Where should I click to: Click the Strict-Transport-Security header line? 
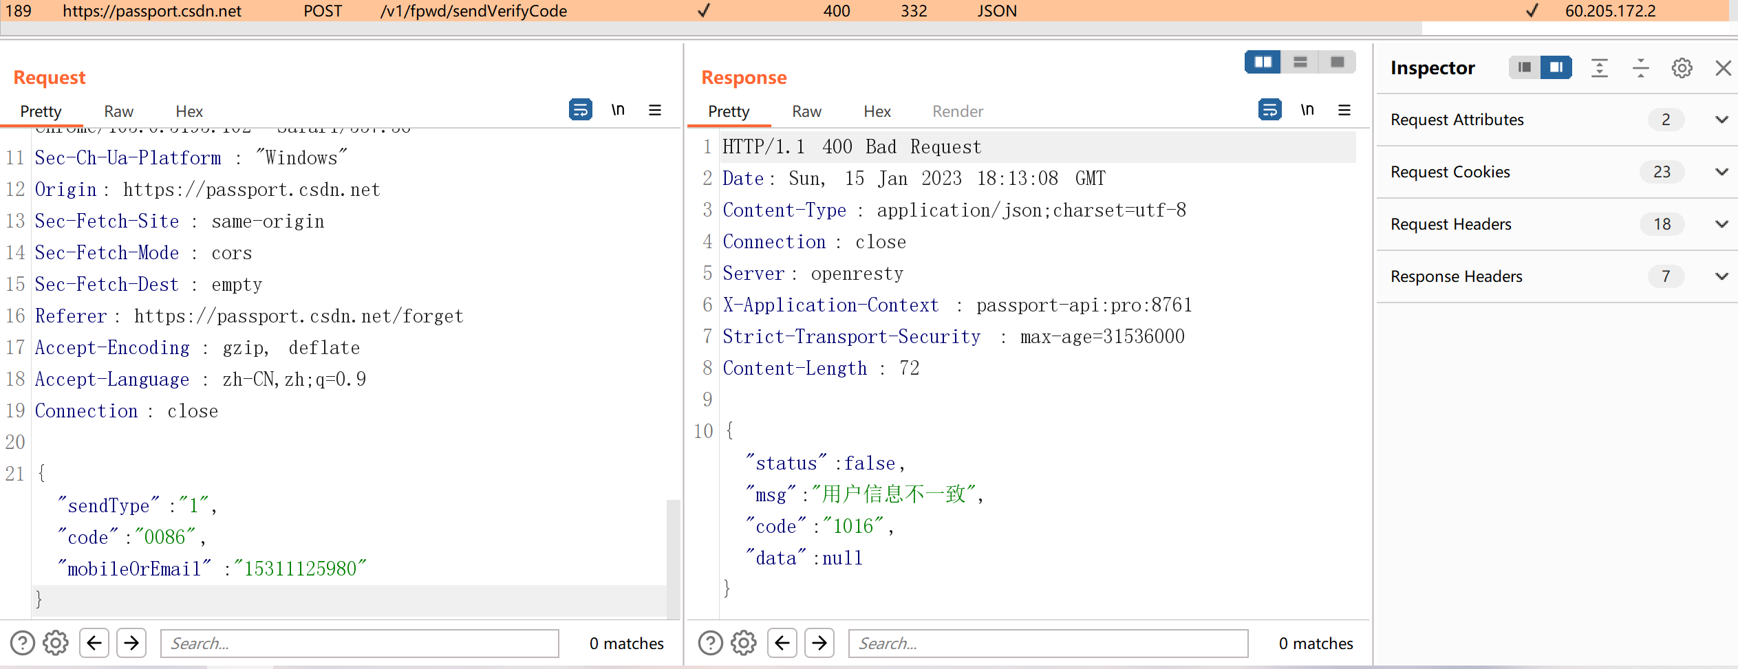954,337
